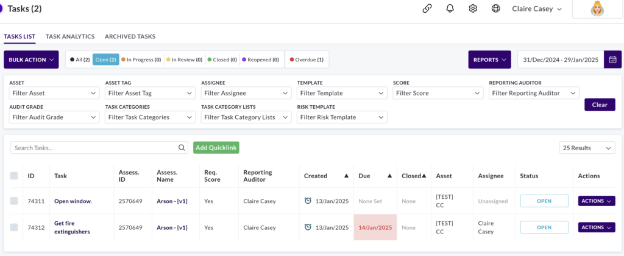Select checkbox for task 74312
This screenshot has height=256, width=624.
point(14,227)
